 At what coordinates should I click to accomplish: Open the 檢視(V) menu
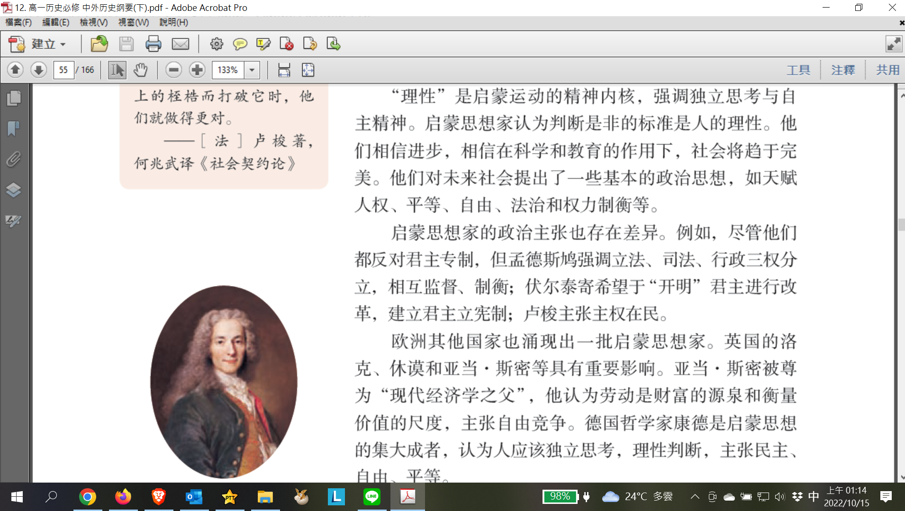coord(93,22)
